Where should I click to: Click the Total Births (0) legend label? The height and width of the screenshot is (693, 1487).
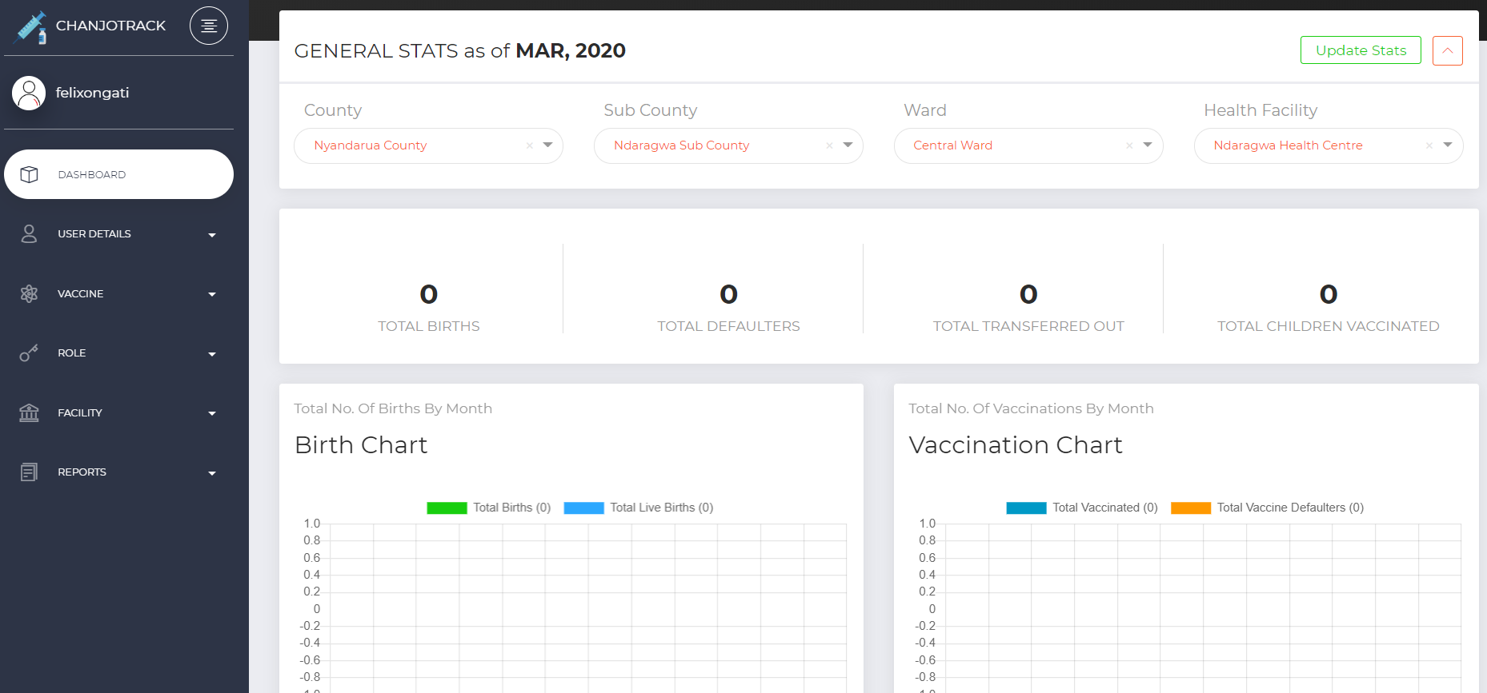(512, 508)
